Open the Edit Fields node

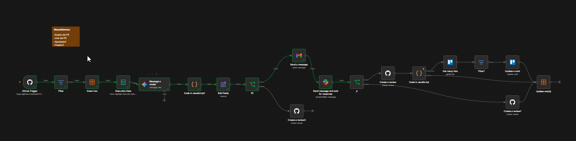pyautogui.click(x=223, y=84)
